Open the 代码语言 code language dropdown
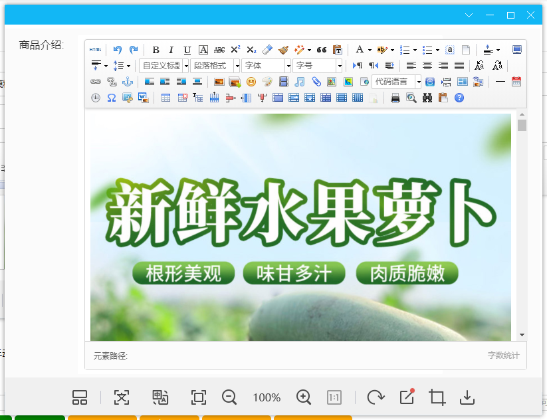The width and height of the screenshot is (547, 420). point(396,82)
